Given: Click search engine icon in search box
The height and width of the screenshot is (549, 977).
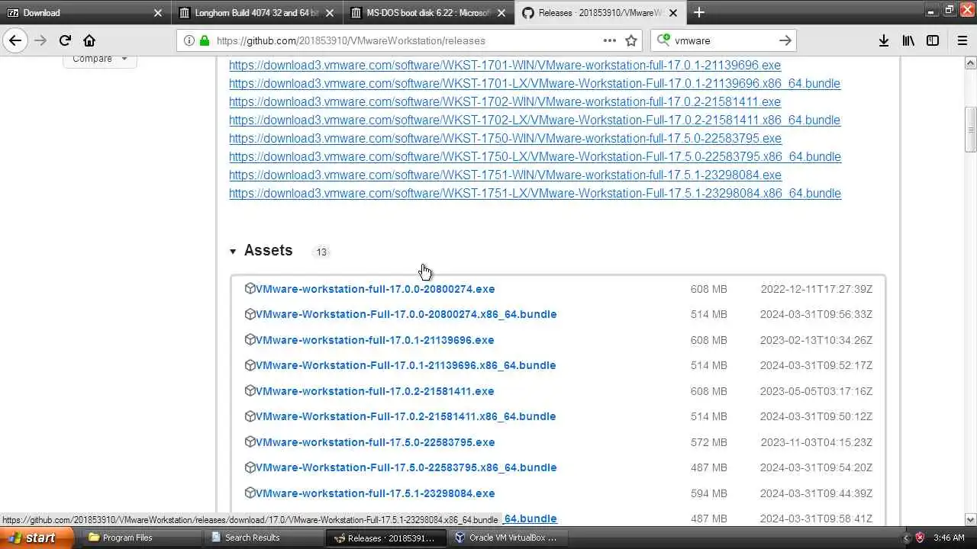Looking at the screenshot, I should point(663,40).
